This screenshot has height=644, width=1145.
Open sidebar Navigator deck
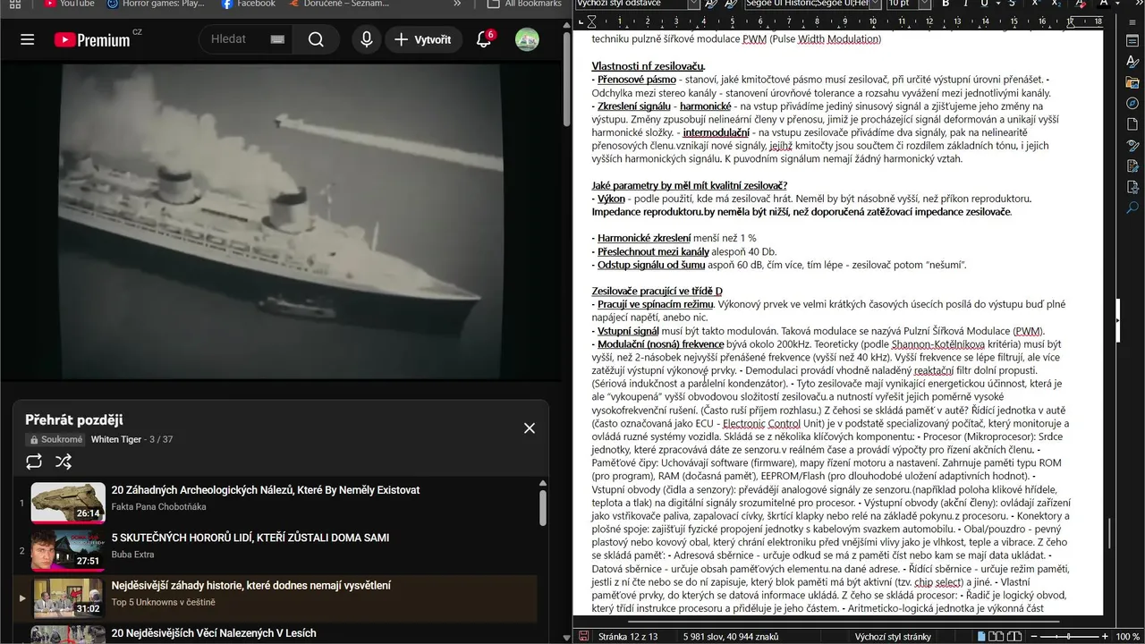tap(1132, 104)
